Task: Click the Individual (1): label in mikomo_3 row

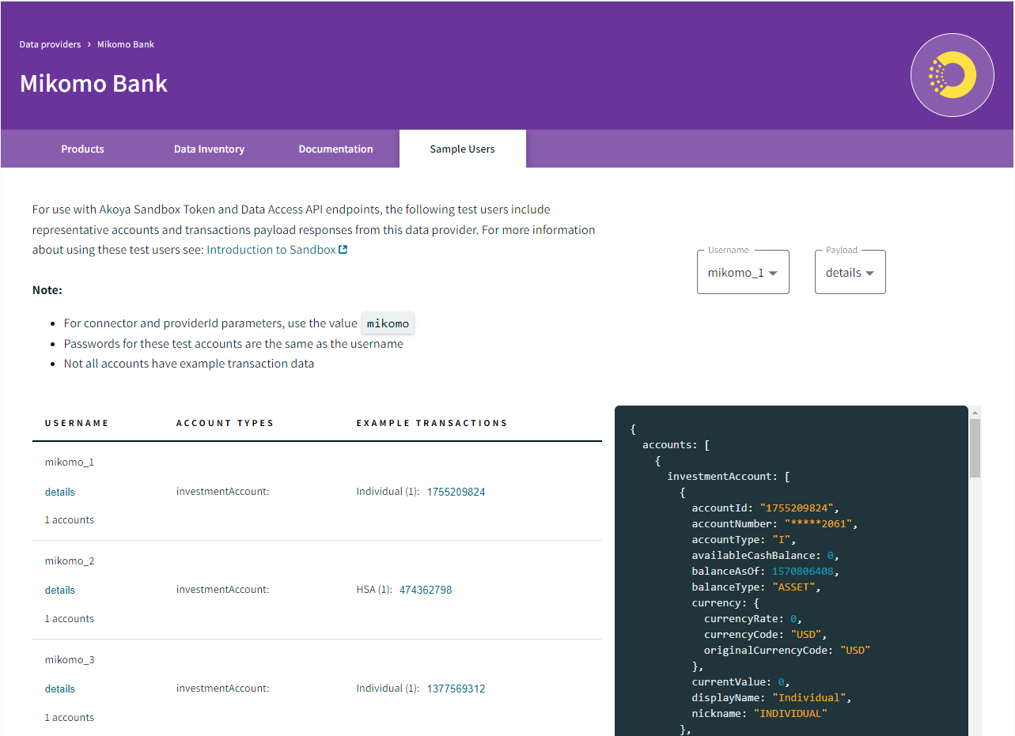Action: coord(388,689)
